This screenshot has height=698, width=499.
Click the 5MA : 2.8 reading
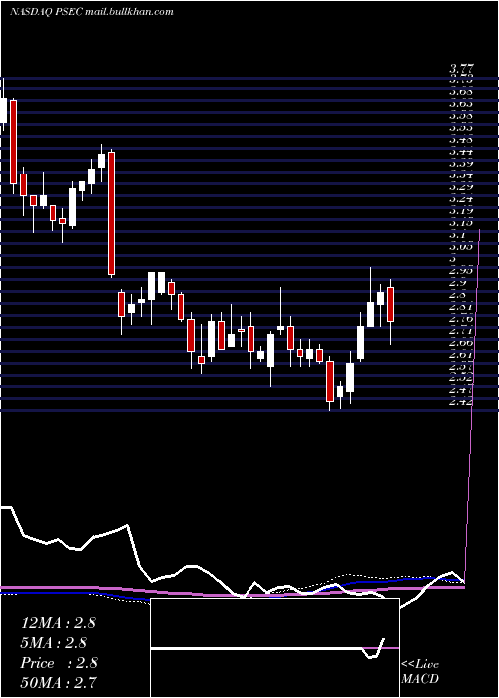coord(54,643)
